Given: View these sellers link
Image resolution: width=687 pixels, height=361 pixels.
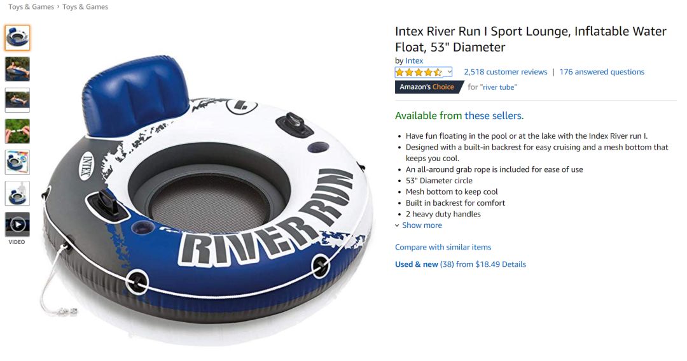Looking at the screenshot, I should [494, 116].
